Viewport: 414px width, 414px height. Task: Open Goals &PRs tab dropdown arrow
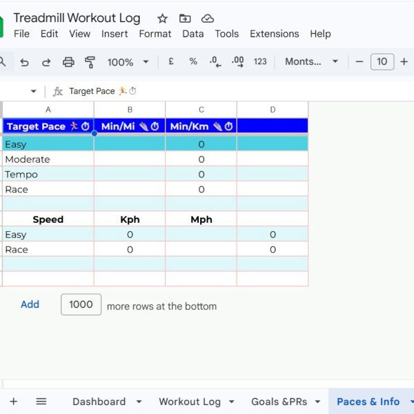(x=317, y=402)
